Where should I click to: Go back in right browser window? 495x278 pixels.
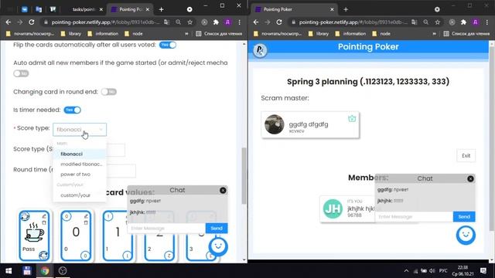256,22
